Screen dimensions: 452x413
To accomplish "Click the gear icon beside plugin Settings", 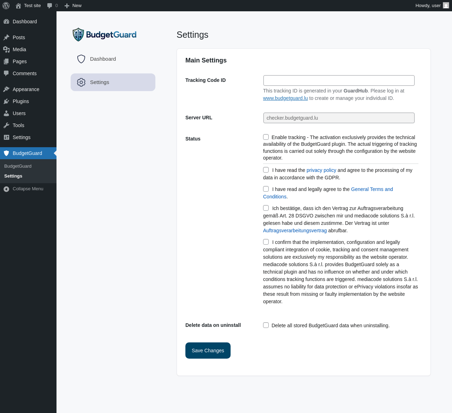I will (81, 82).
